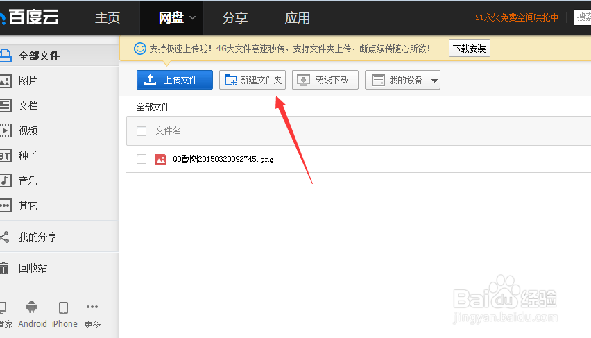The width and height of the screenshot is (591, 338).
Task: Select 视频 in the sidebar
Action: (x=28, y=130)
